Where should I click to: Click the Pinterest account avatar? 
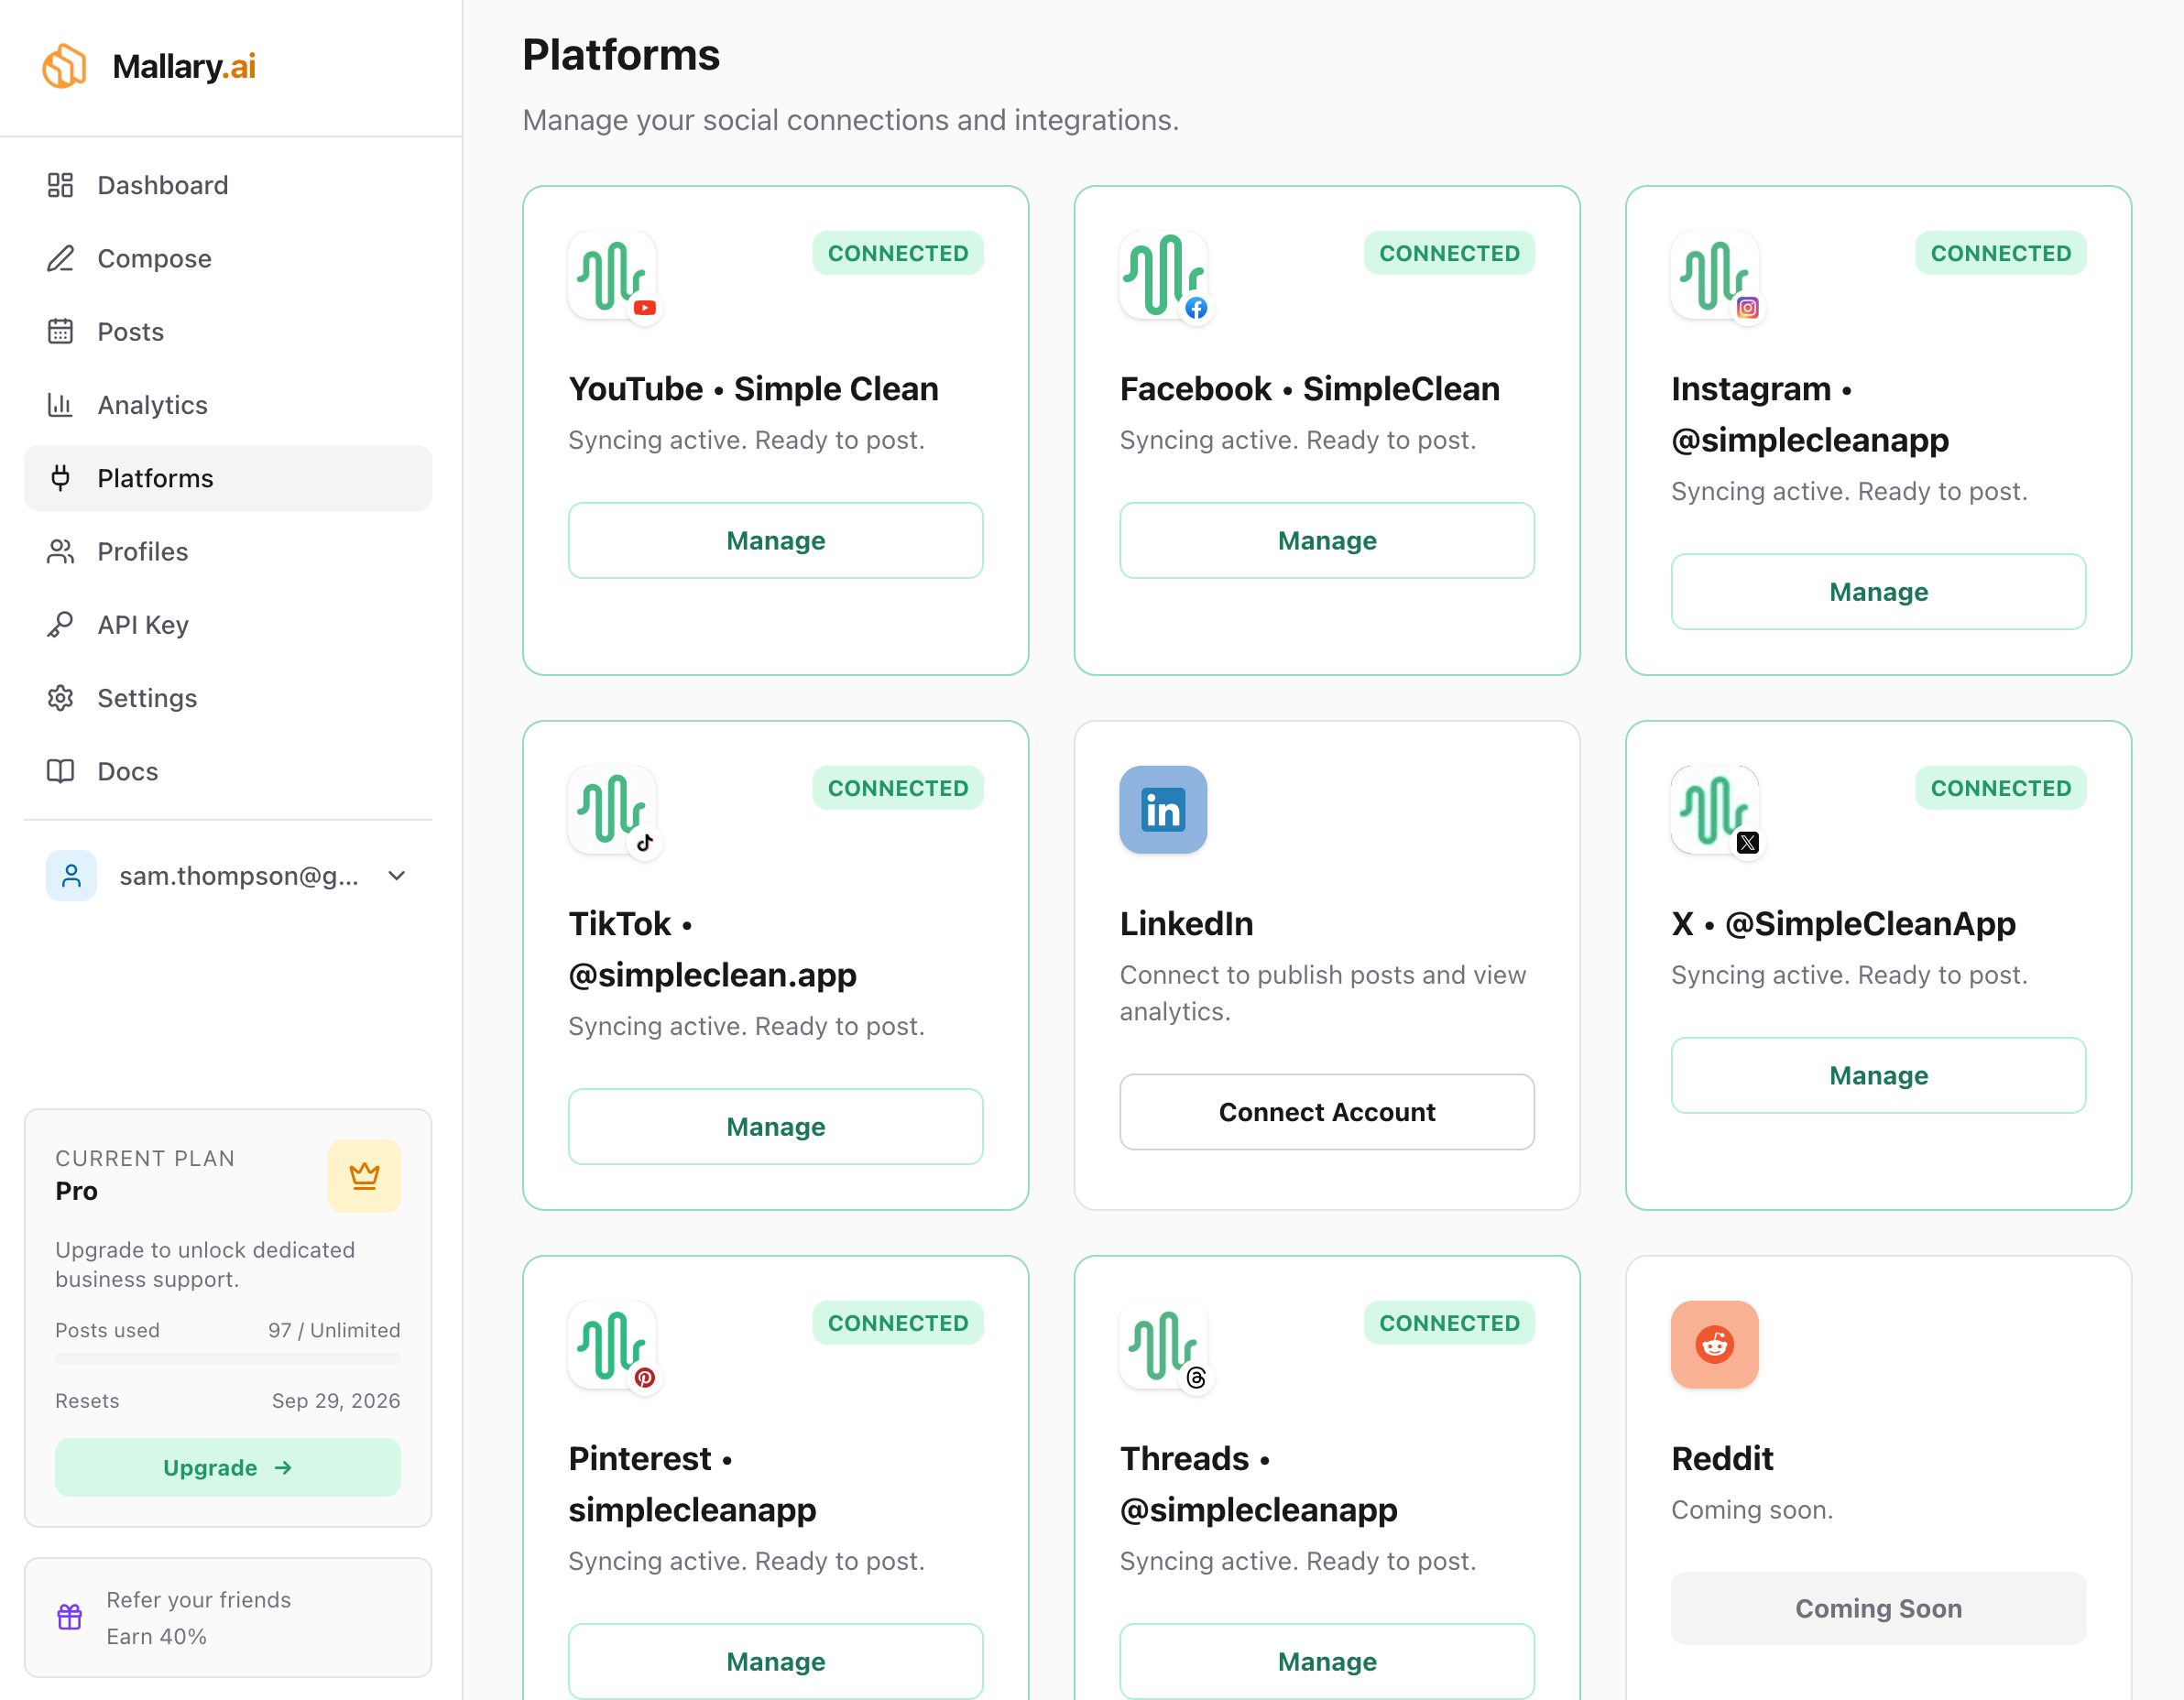(x=614, y=1346)
